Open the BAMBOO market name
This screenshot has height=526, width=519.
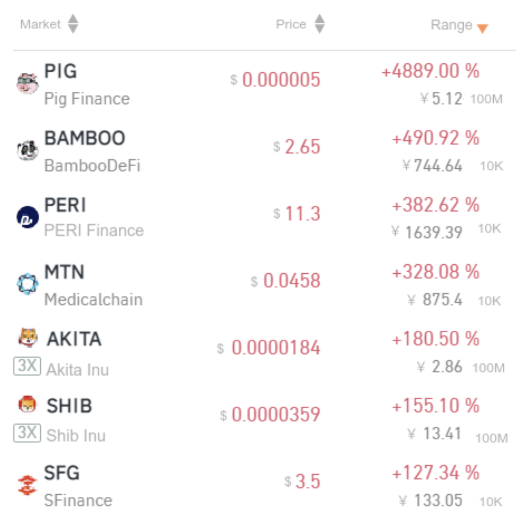pos(85,138)
